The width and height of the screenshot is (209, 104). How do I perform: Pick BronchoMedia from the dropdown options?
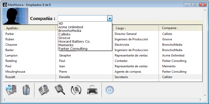(70, 31)
